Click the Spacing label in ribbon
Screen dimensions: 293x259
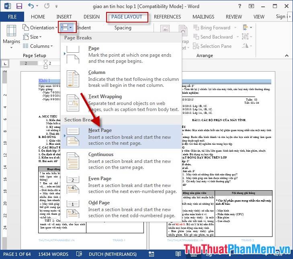coord(123,28)
